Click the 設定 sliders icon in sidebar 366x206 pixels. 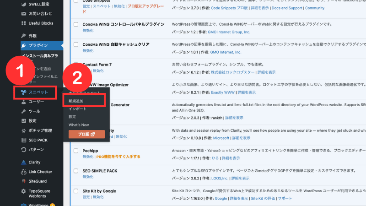24,121
